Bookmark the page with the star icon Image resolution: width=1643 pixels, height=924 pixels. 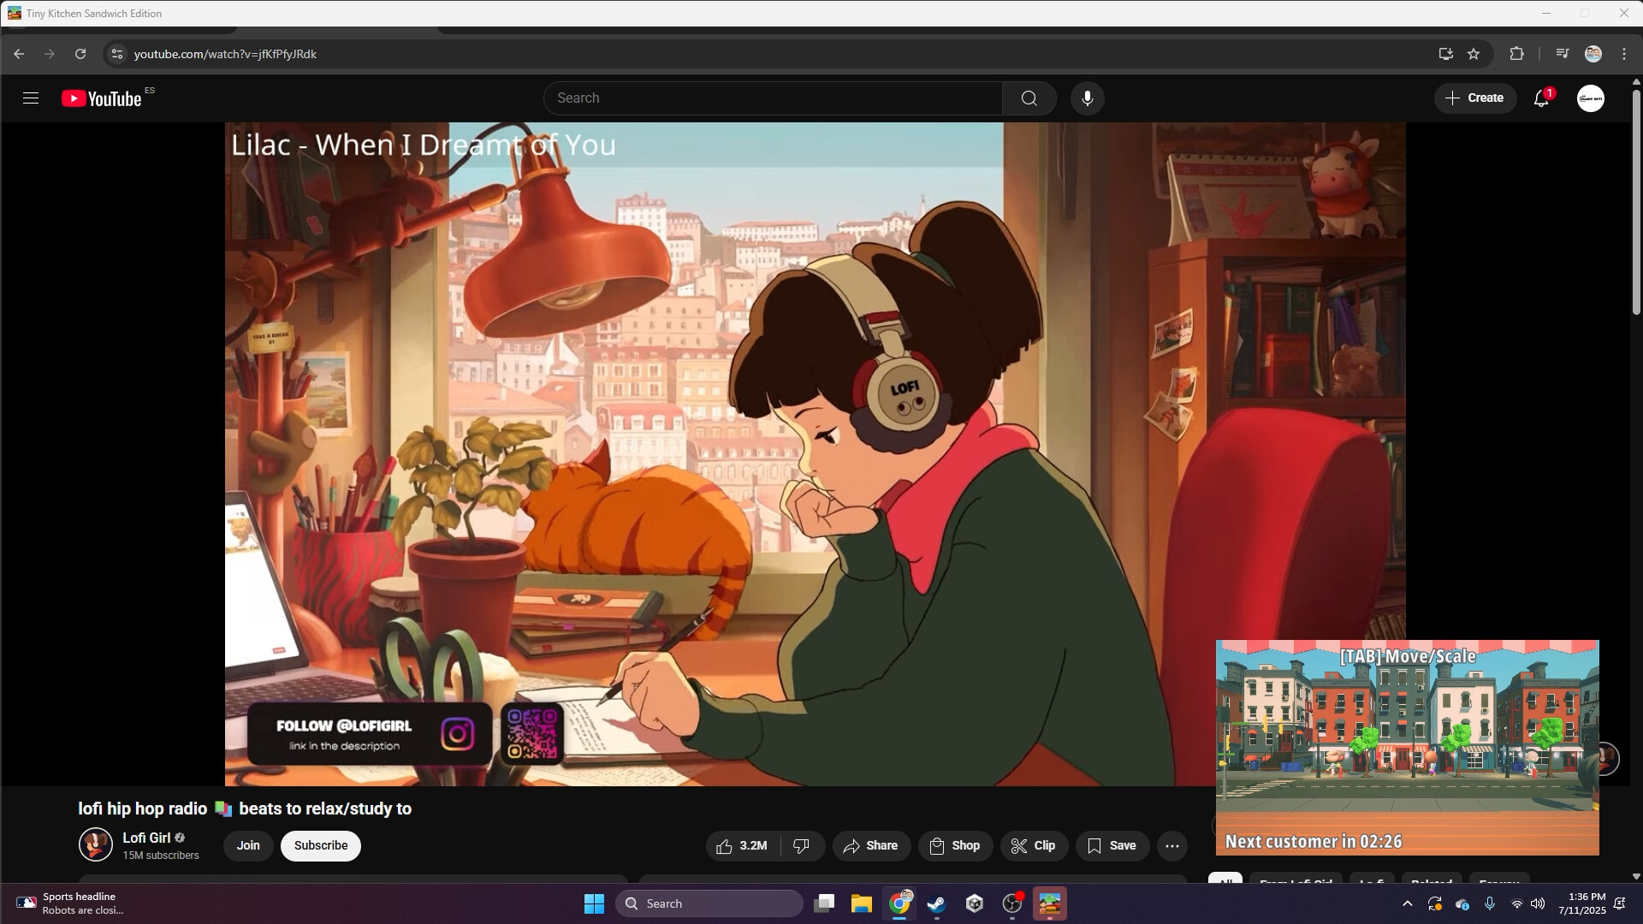[x=1474, y=53]
